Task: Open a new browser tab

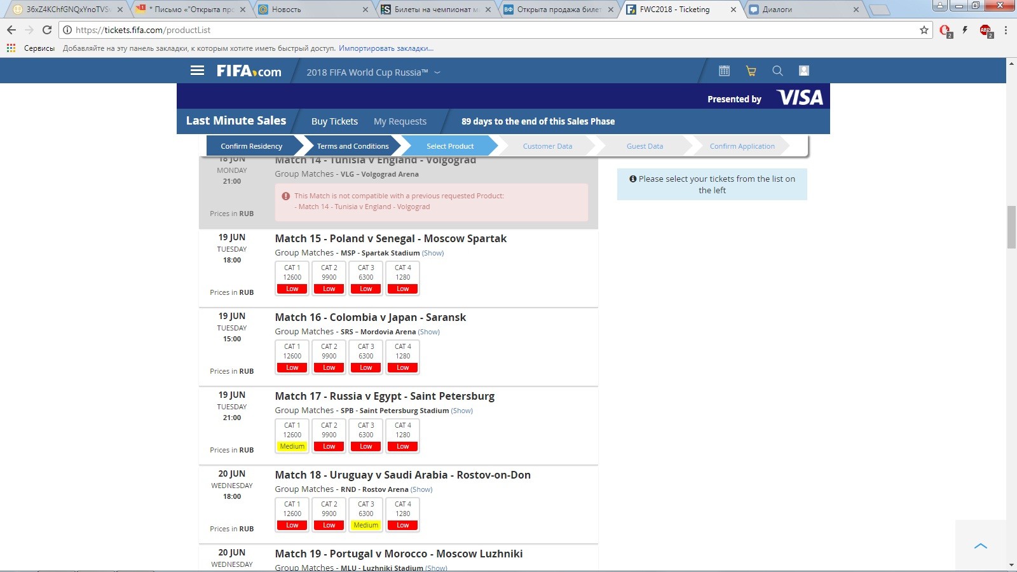Action: 879,10
